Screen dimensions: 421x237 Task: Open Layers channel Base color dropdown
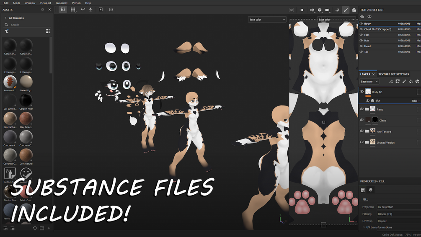[x=369, y=81]
